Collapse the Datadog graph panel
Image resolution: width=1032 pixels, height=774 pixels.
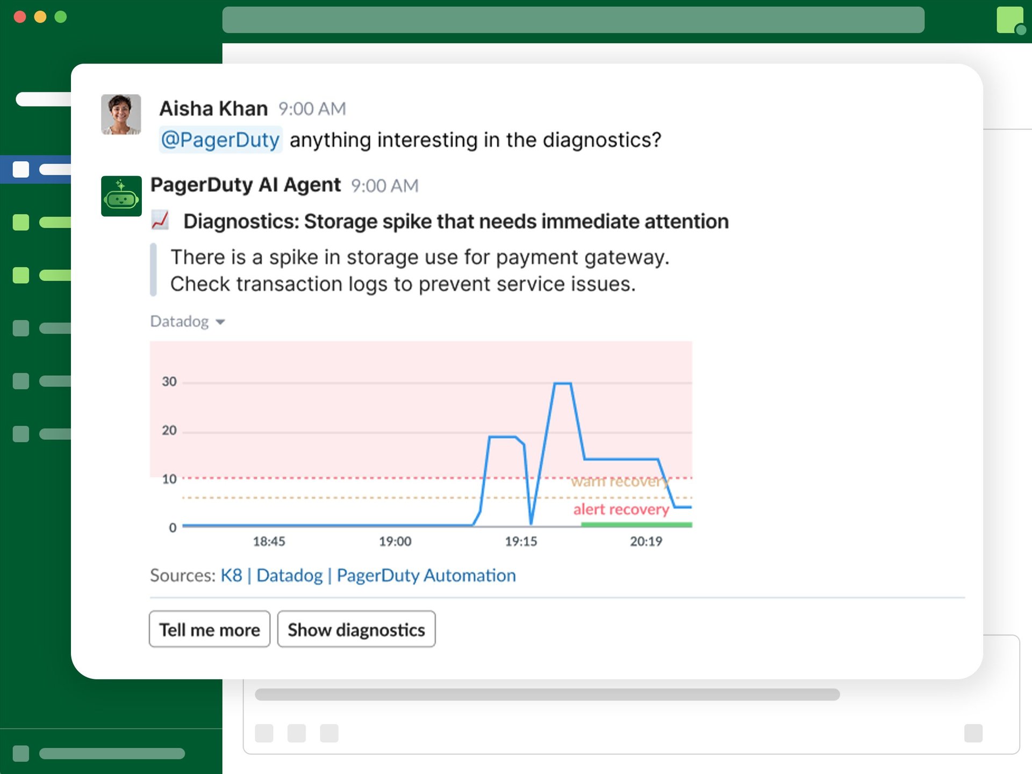[x=220, y=321]
